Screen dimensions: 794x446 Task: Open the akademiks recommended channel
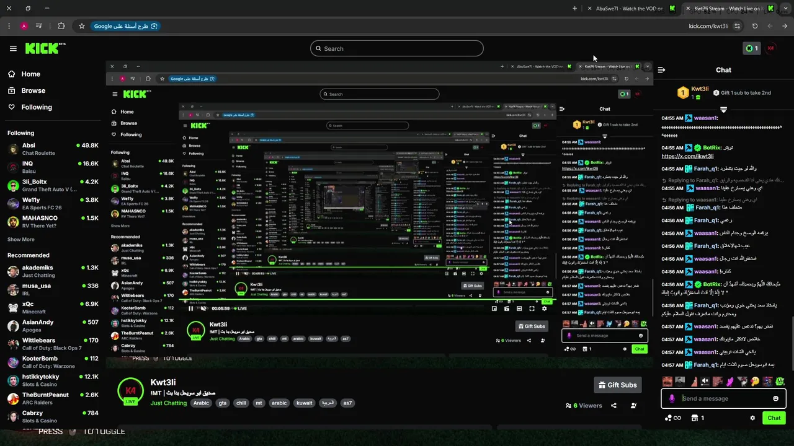pos(53,271)
